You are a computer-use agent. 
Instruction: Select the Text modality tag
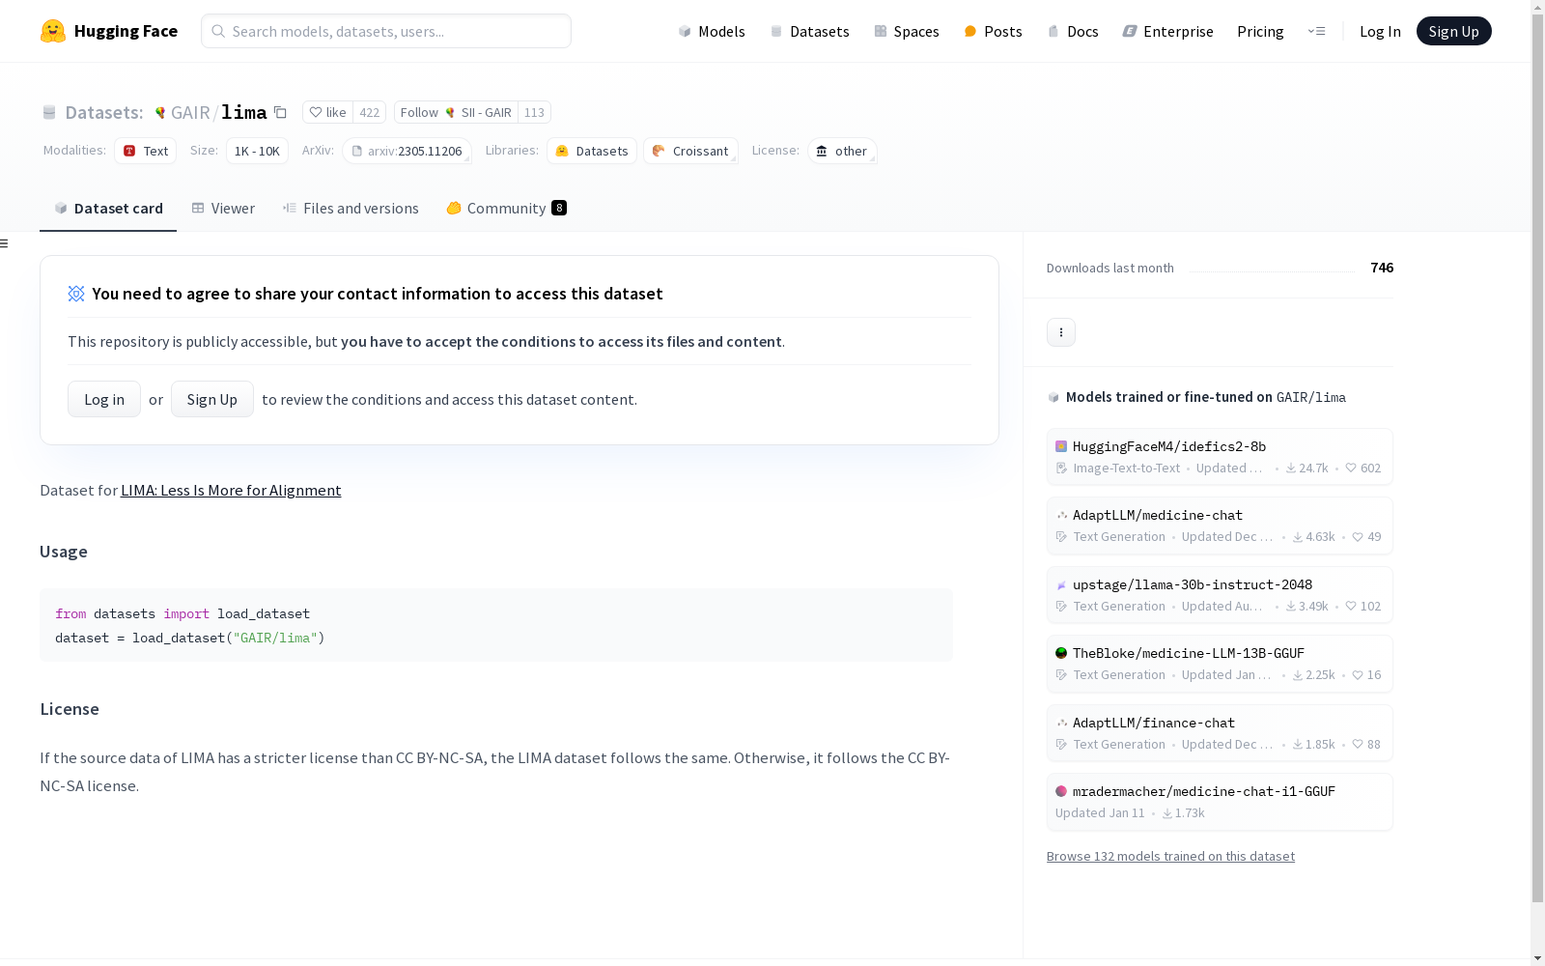coord(146,151)
